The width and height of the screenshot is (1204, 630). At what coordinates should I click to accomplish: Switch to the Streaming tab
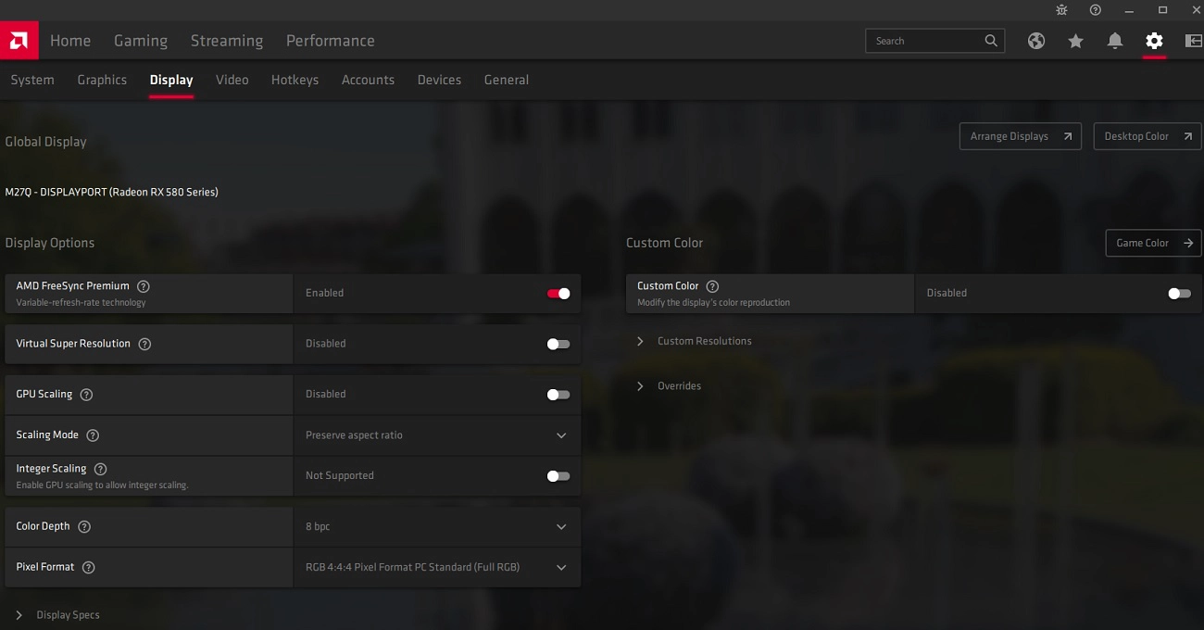click(227, 41)
